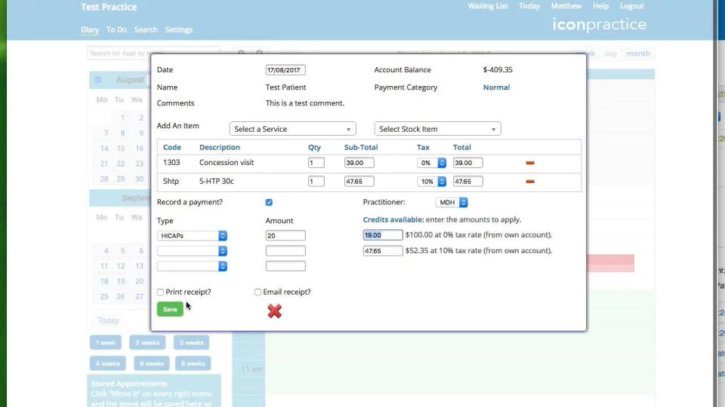
Task: Expand the Select Stock Item dropdown
Action: pyautogui.click(x=437, y=129)
